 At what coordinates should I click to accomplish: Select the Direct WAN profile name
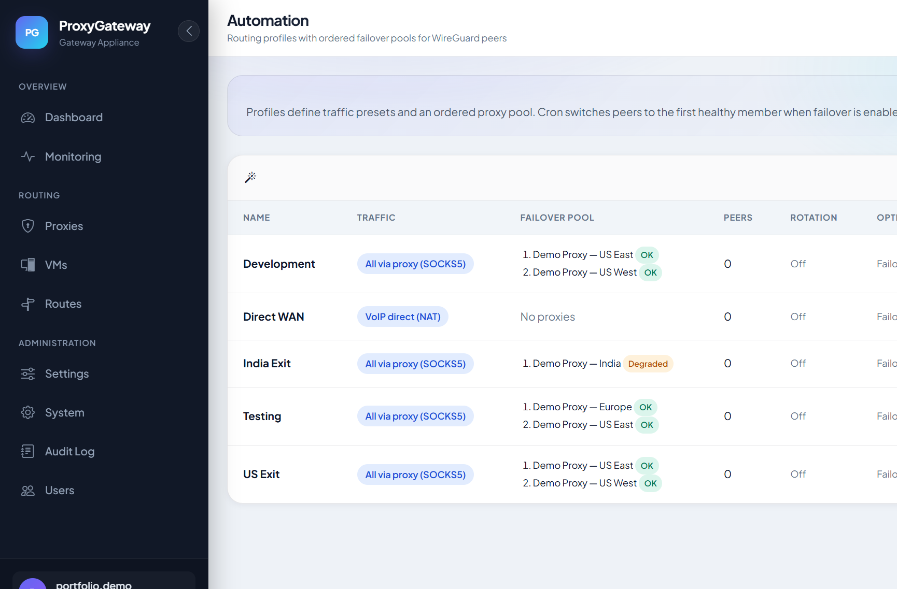click(273, 317)
